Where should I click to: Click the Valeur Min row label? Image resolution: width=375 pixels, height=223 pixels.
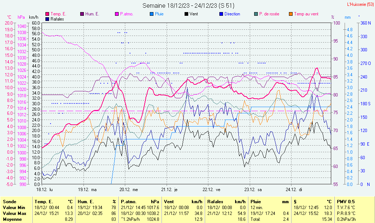click(14, 208)
